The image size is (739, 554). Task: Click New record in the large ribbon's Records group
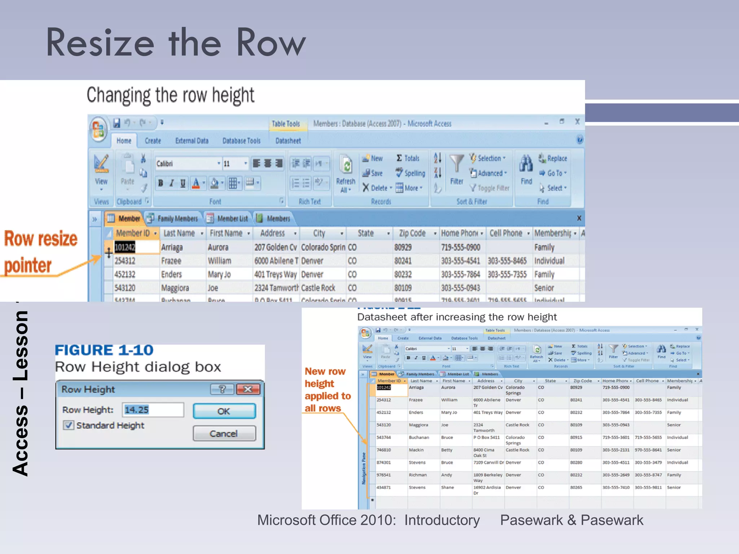(372, 158)
